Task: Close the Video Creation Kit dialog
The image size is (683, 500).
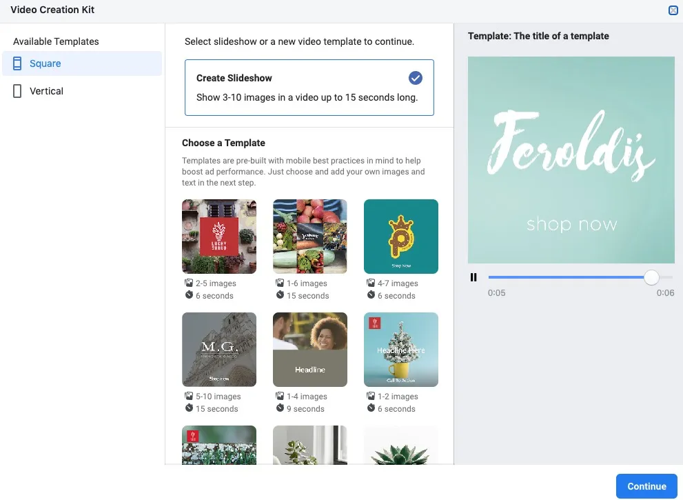Action: click(673, 10)
